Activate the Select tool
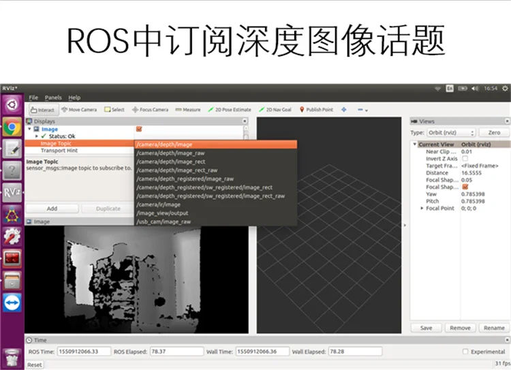511x370 pixels. (x=114, y=110)
